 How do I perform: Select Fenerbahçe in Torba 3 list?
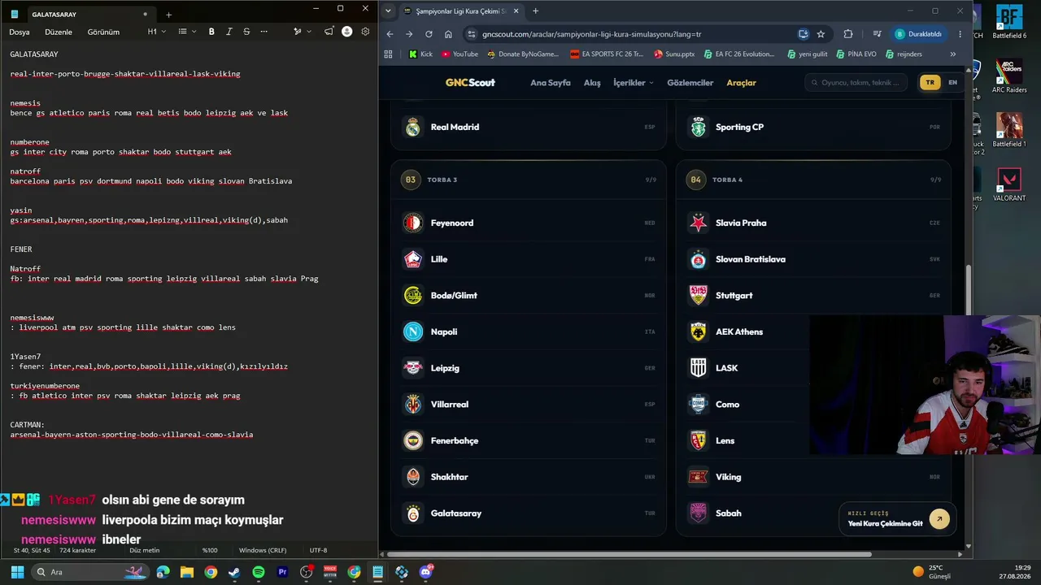(529, 440)
